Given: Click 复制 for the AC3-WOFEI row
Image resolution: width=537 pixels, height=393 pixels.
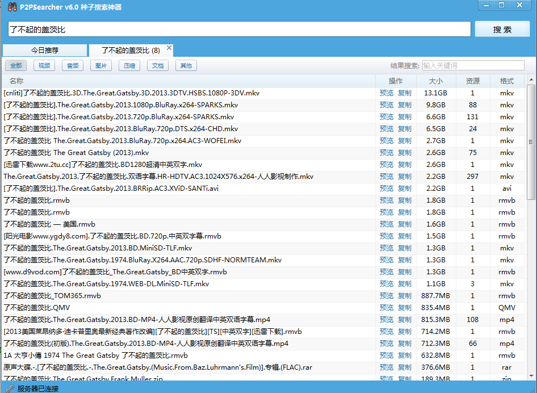Looking at the screenshot, I should click(x=405, y=140).
